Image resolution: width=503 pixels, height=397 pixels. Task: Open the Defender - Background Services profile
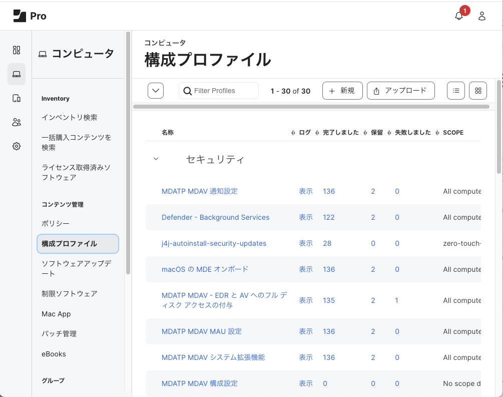coord(215,217)
